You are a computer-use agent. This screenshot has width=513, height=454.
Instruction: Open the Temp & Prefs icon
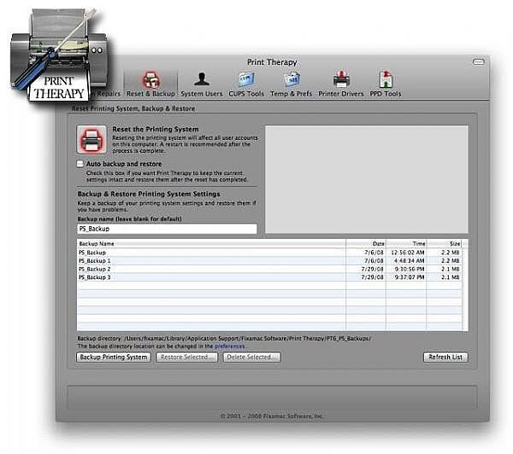tap(292, 79)
